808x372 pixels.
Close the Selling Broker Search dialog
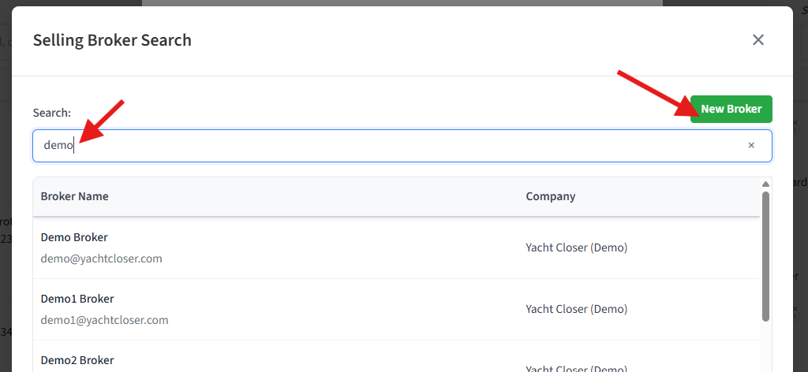[x=758, y=40]
